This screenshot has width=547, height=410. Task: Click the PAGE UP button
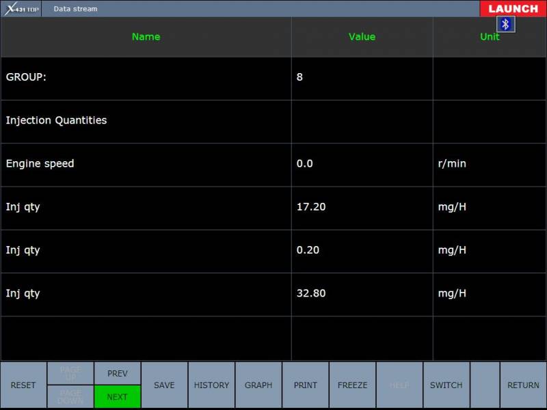click(70, 373)
